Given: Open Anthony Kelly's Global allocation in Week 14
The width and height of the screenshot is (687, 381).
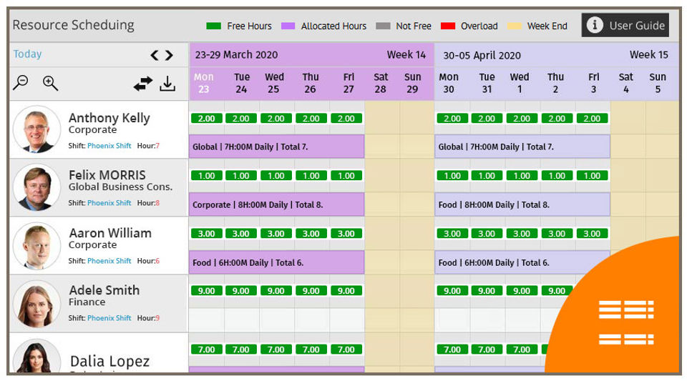Looking at the screenshot, I should [x=276, y=147].
